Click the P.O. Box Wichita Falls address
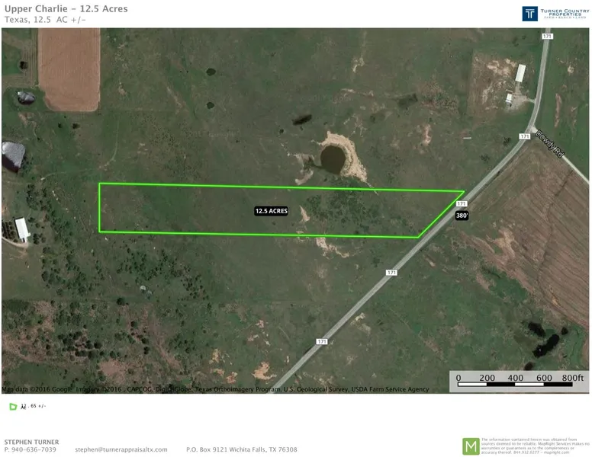This screenshot has height=457, width=592. (x=241, y=449)
